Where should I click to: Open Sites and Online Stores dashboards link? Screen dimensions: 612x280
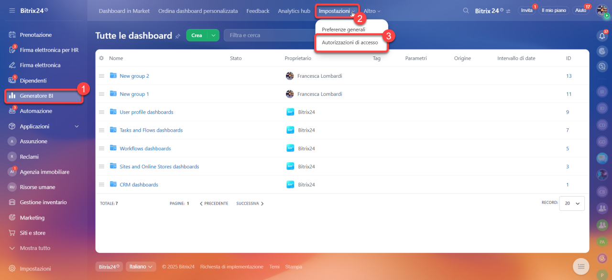(x=159, y=166)
